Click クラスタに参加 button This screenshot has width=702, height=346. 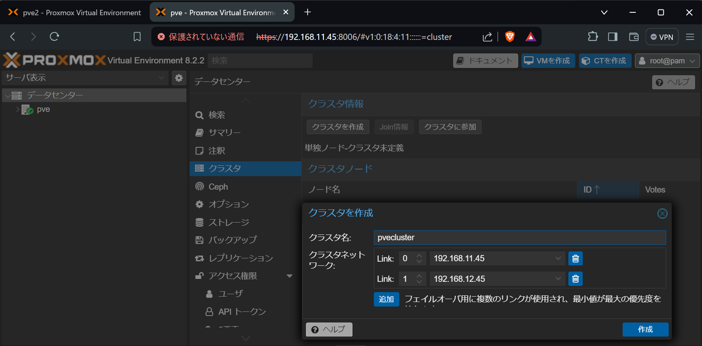click(450, 127)
